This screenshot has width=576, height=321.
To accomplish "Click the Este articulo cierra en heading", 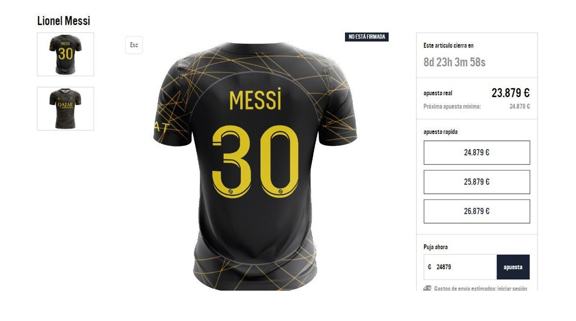I will click(x=448, y=46).
